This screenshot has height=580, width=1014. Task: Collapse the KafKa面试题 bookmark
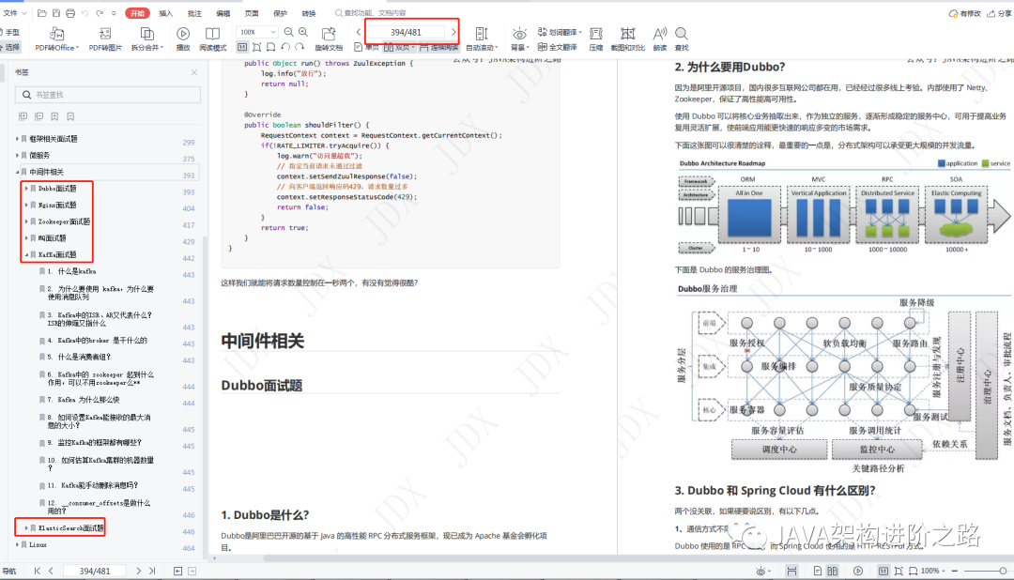[x=26, y=254]
